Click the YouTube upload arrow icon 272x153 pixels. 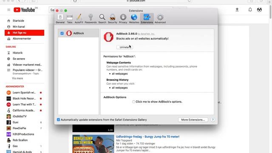tap(237, 10)
